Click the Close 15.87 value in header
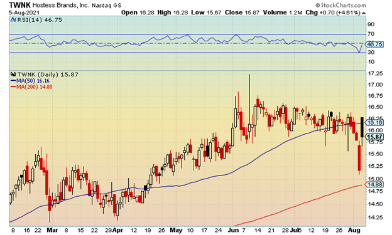Screen dimensions: 392x235 point(242,13)
